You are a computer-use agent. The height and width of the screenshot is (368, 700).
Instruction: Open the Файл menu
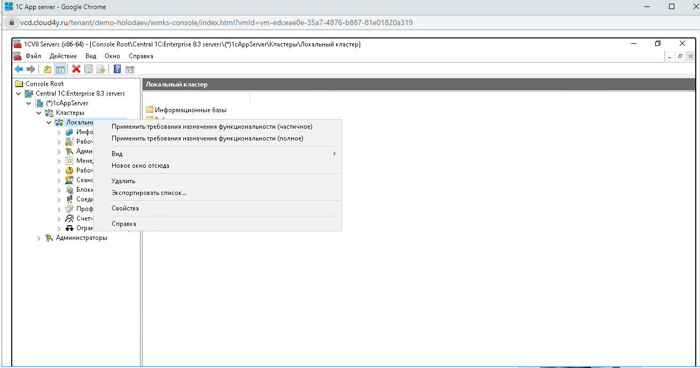(x=33, y=56)
